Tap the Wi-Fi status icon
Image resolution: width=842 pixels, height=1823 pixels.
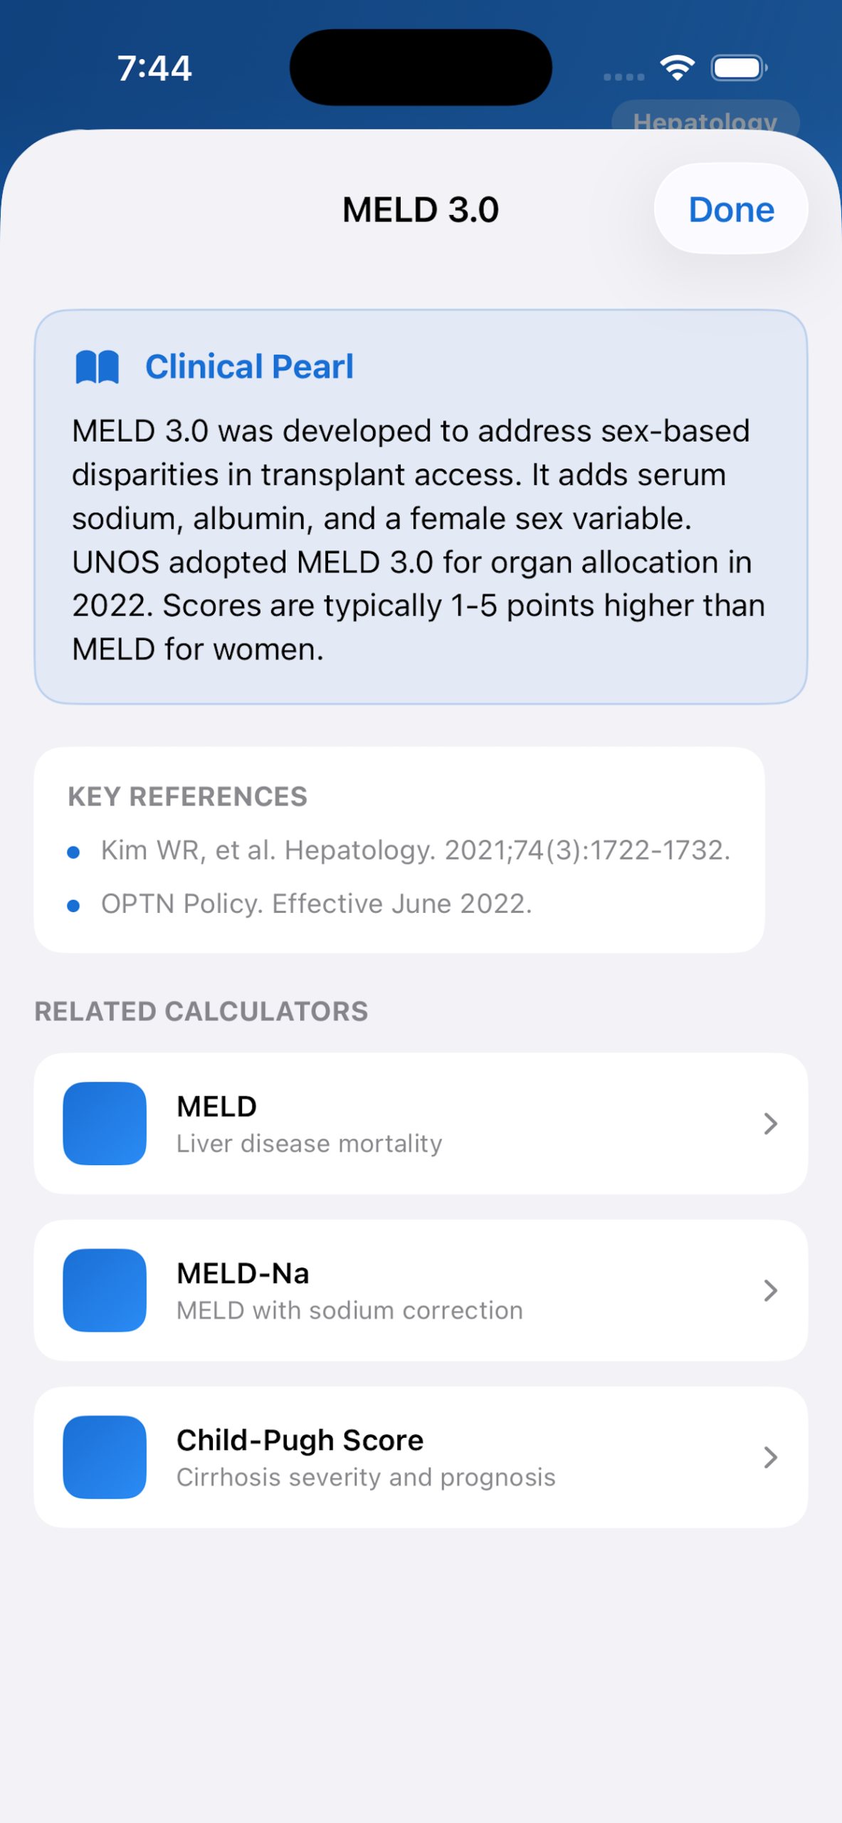tap(677, 68)
